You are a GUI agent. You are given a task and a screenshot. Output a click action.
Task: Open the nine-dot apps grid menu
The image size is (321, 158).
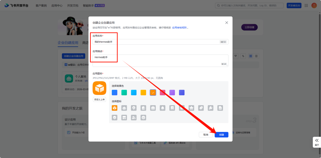tap(306, 5)
